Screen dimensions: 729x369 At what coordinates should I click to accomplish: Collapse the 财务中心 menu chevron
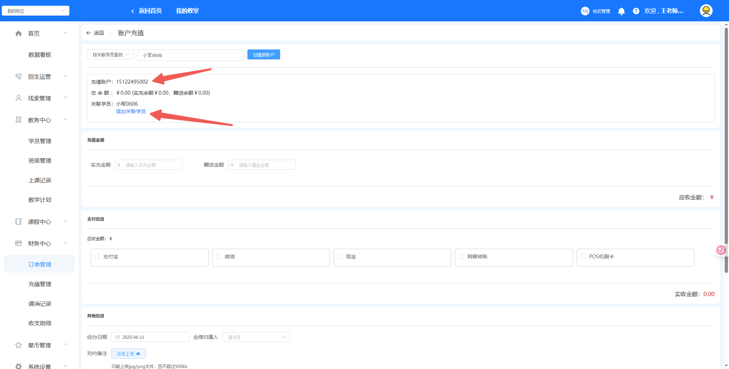(65, 243)
